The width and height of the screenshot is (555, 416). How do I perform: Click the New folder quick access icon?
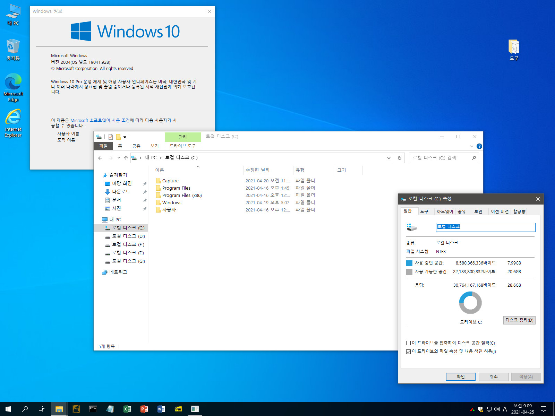coord(118,137)
